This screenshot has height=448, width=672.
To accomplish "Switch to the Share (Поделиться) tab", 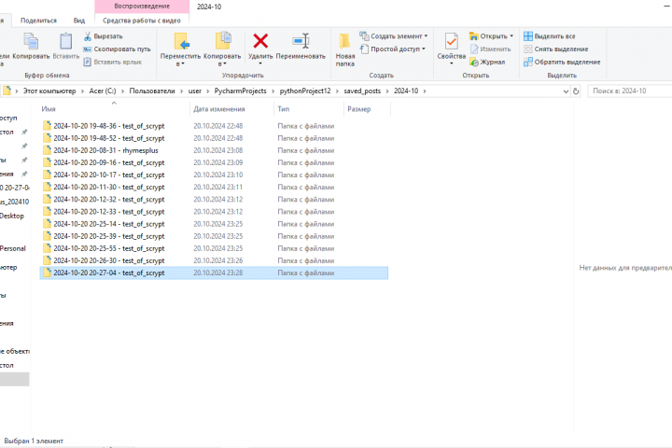I will tap(38, 21).
